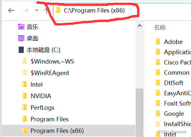Open the Common folder in file list
The image size is (191, 137).
coord(172,73)
